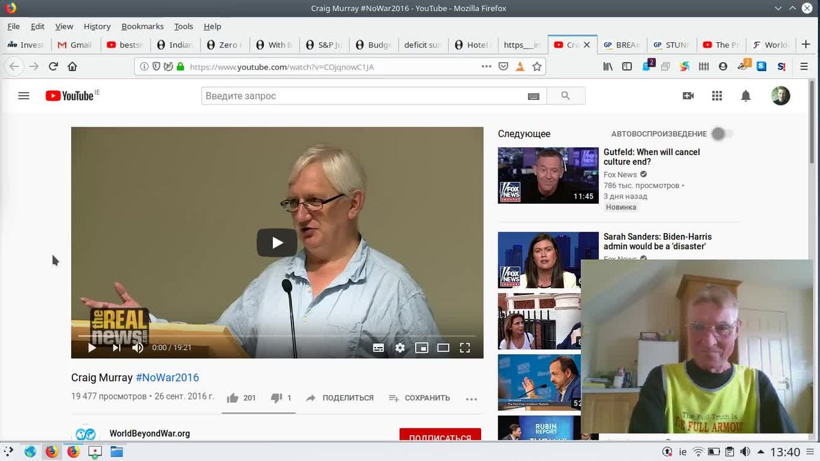Open page actions dots in address bar
The height and width of the screenshot is (461, 820).
(486, 67)
